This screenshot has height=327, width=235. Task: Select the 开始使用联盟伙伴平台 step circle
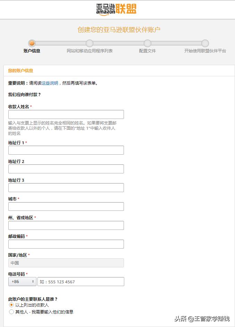(205, 43)
